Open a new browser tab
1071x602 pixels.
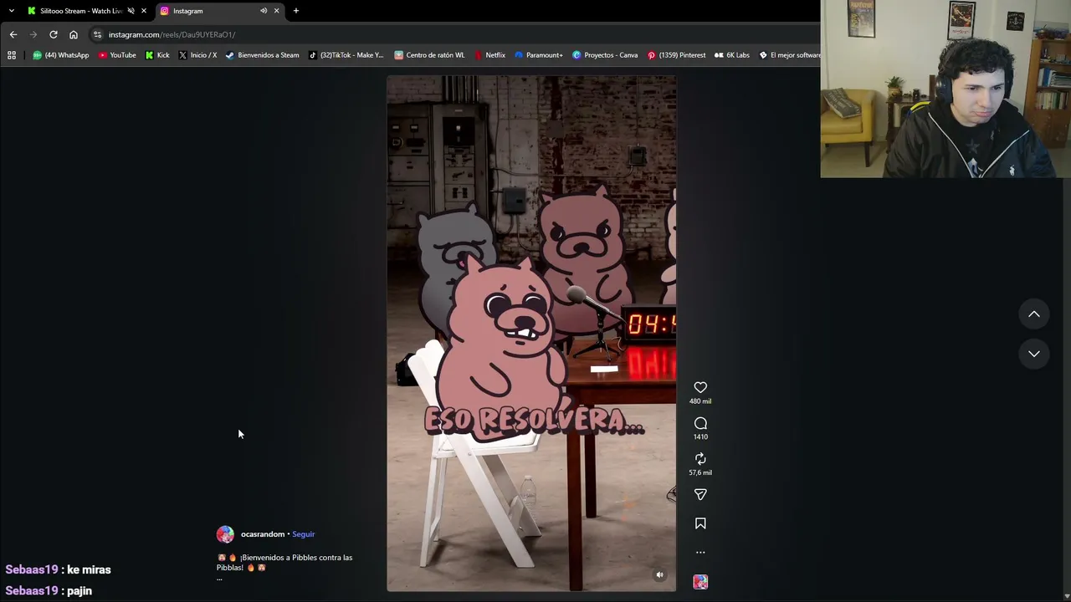tap(296, 11)
